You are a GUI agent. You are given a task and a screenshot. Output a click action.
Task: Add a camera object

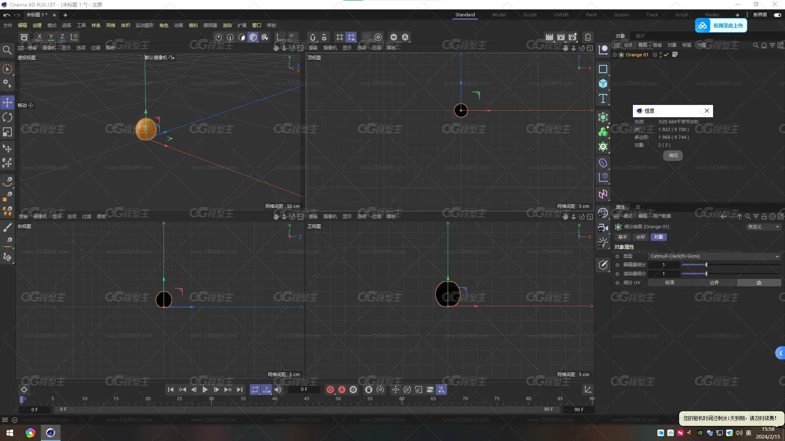[x=603, y=228]
